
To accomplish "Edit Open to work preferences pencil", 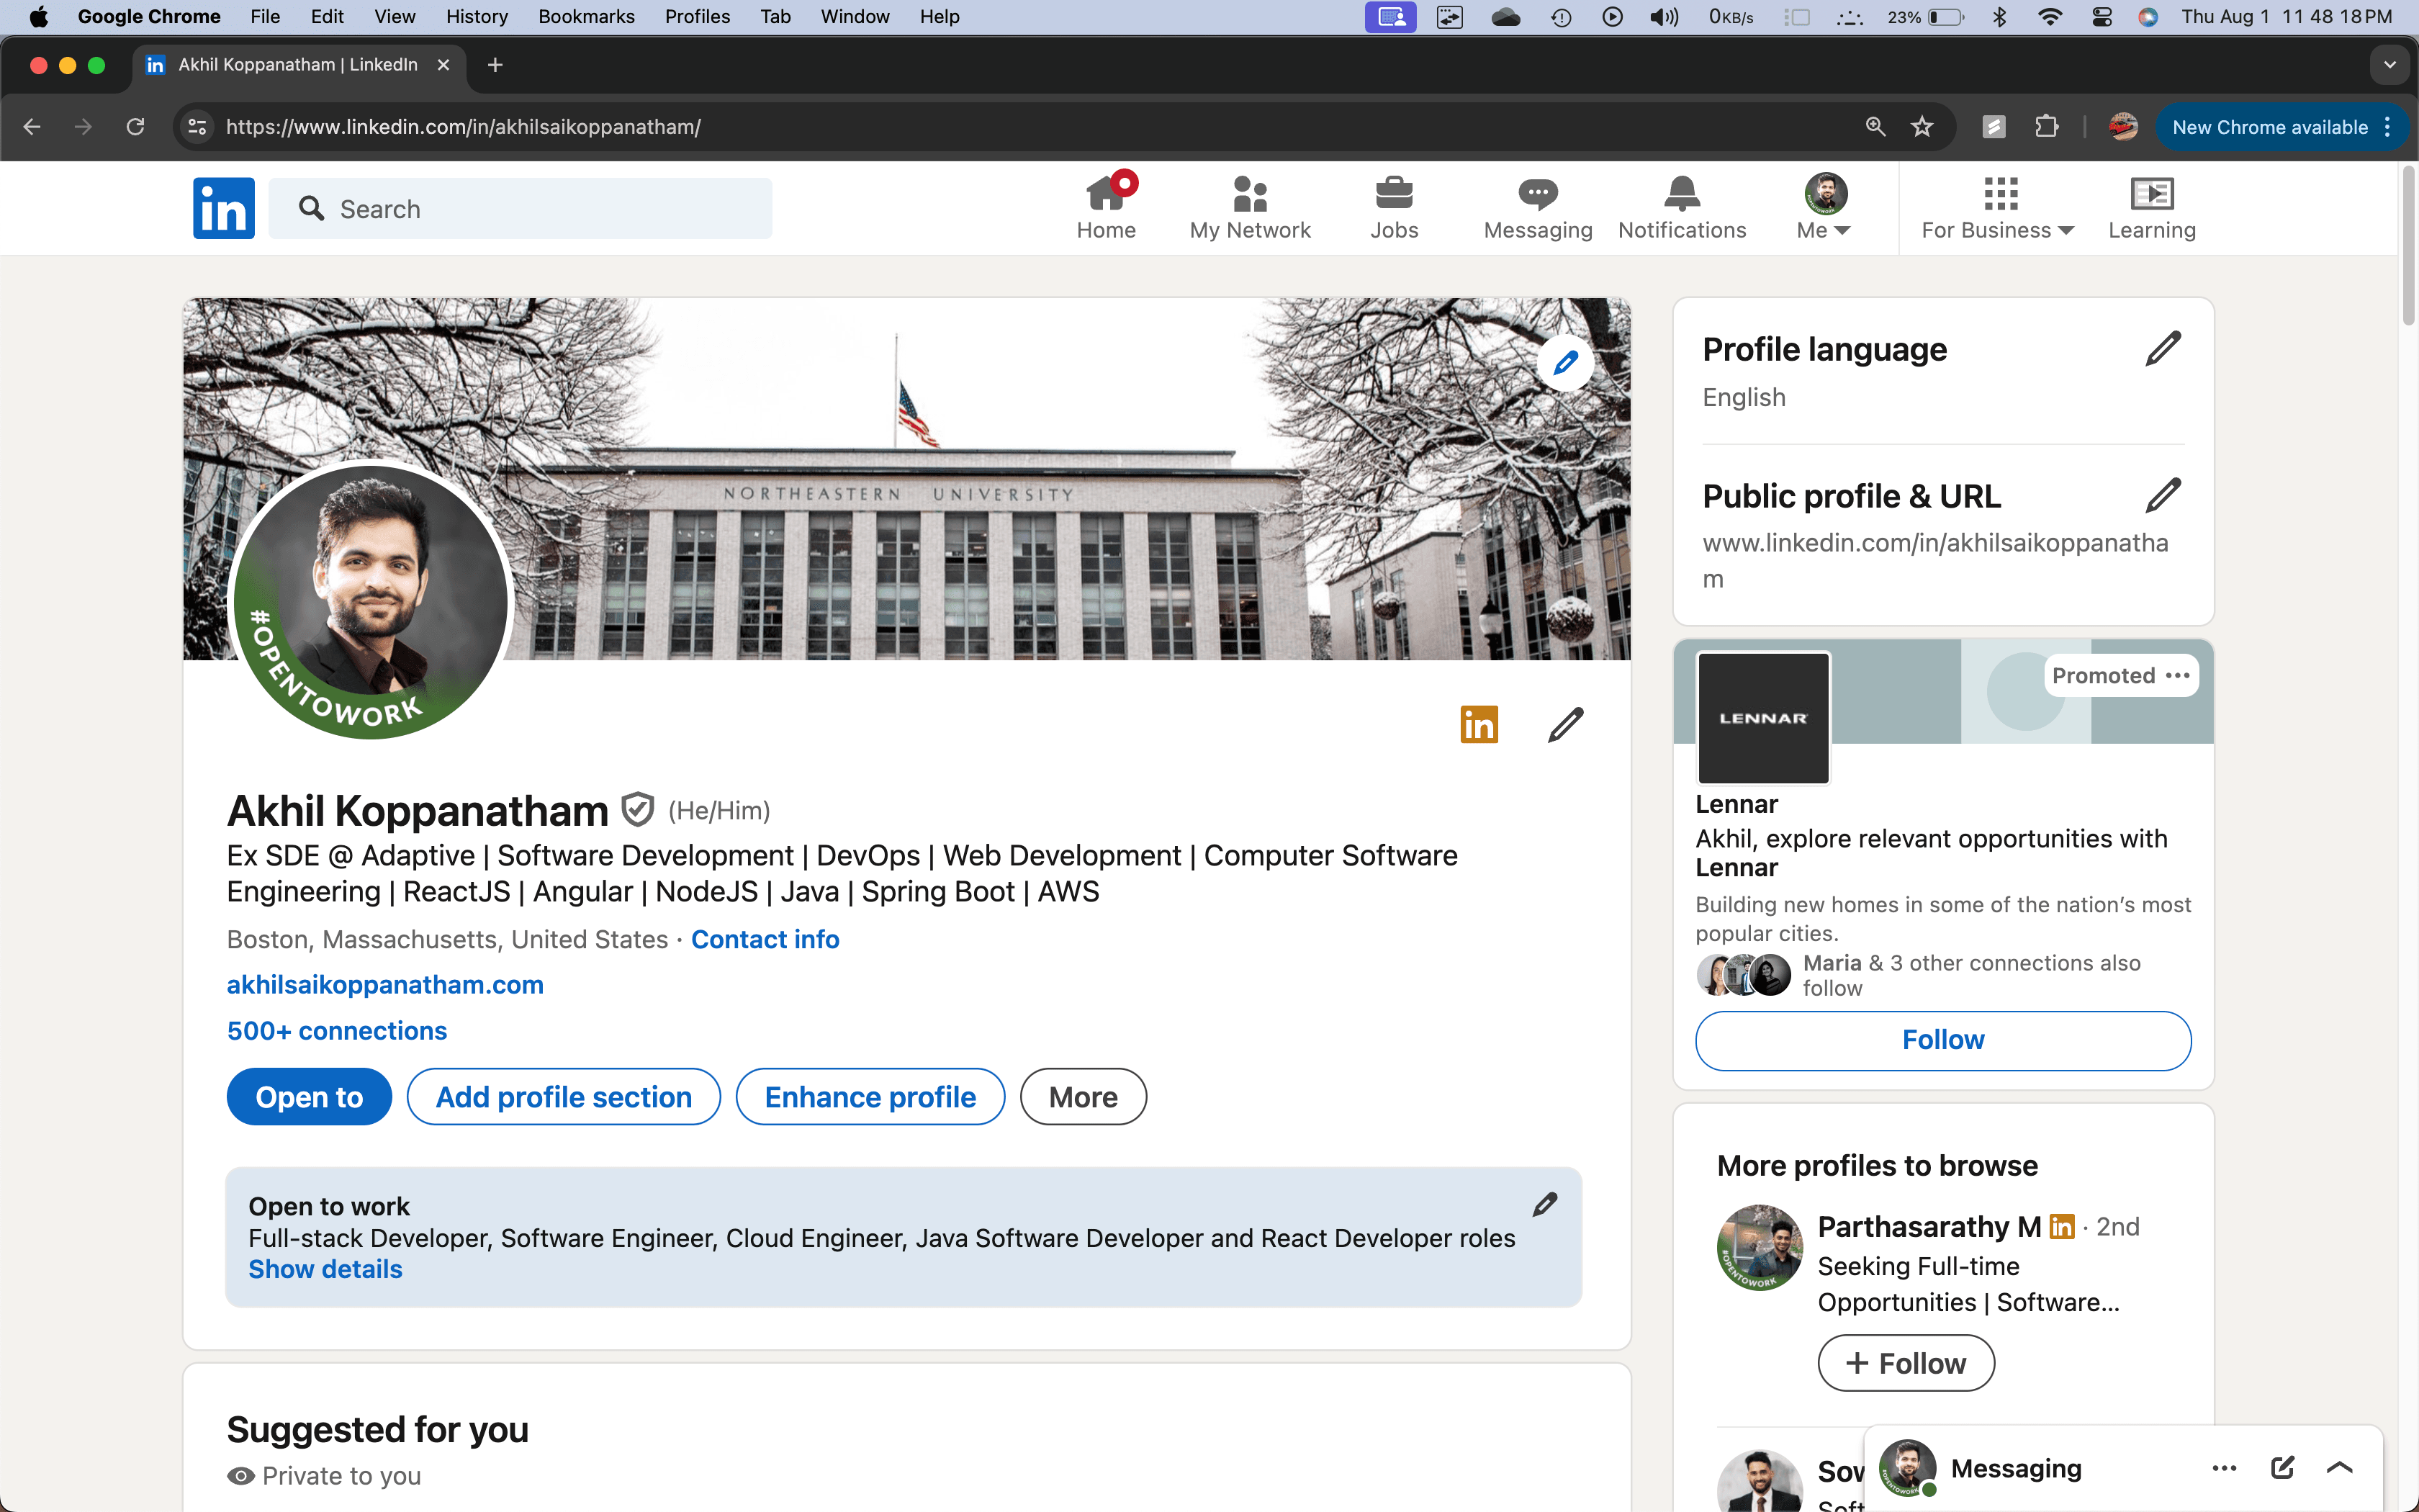I will point(1544,1205).
